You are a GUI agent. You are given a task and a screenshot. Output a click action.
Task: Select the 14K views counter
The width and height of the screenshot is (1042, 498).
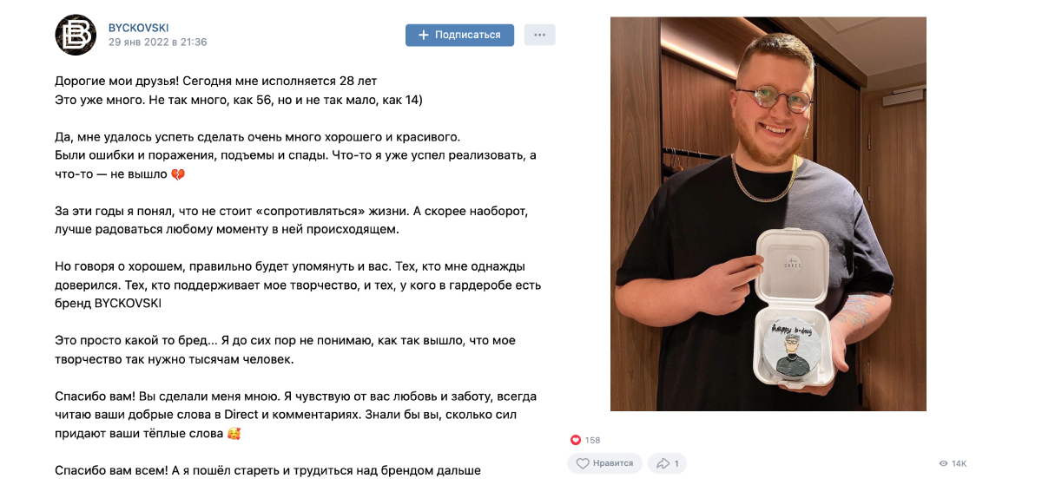point(959,463)
